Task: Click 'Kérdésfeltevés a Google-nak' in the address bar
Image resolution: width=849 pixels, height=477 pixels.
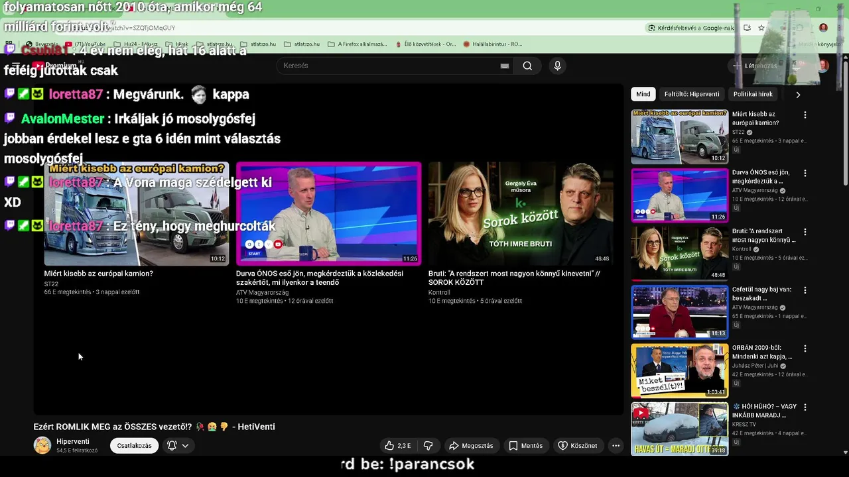Action: click(x=692, y=28)
